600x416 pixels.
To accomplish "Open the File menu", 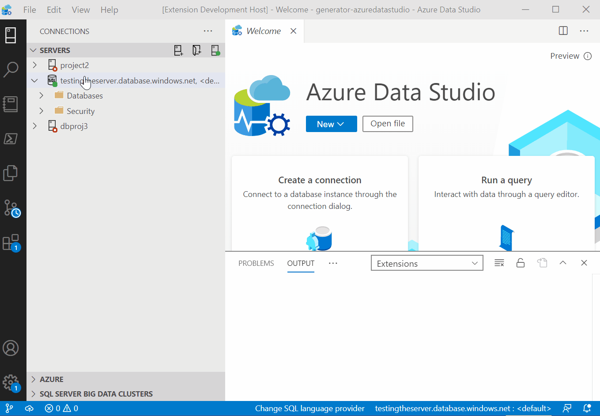I will (30, 10).
